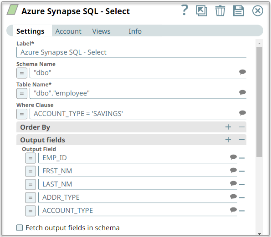Open suggestions bubble for EMP_ID
This screenshot has height=237, width=271.
pyautogui.click(x=233, y=157)
